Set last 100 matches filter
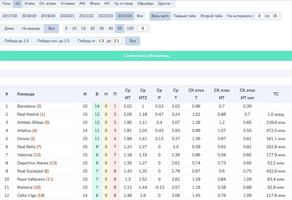 click(130, 28)
